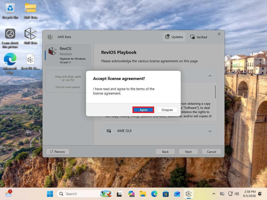267x200 pixels.
Task: Click the notification bell tray icon
Action: tap(260, 194)
